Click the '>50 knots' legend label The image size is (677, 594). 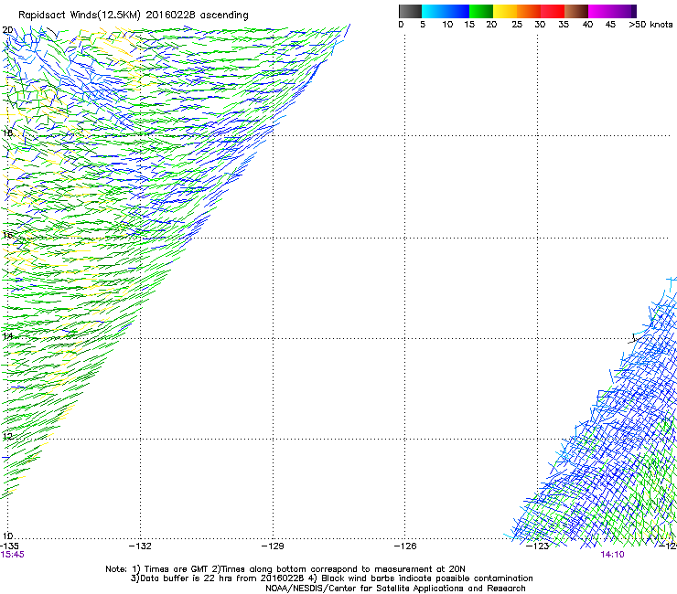pyautogui.click(x=650, y=25)
